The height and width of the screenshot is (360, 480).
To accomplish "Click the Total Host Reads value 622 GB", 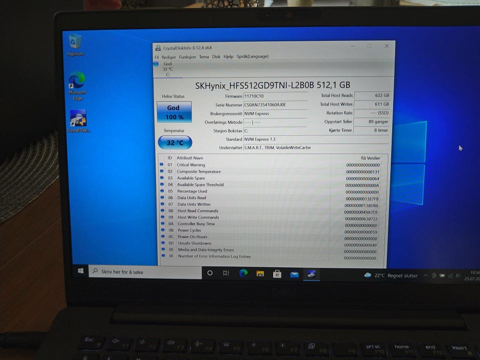I will pyautogui.click(x=372, y=95).
